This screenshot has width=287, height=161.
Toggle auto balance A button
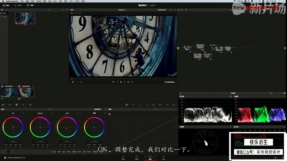[4, 152]
